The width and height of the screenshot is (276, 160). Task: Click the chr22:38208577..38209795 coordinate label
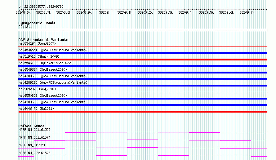click(x=41, y=7)
